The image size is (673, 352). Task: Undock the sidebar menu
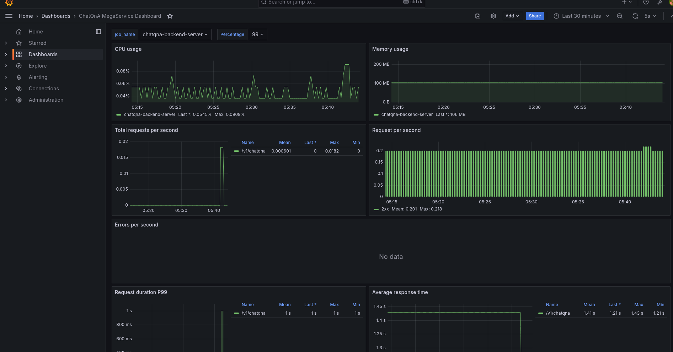[x=98, y=32]
